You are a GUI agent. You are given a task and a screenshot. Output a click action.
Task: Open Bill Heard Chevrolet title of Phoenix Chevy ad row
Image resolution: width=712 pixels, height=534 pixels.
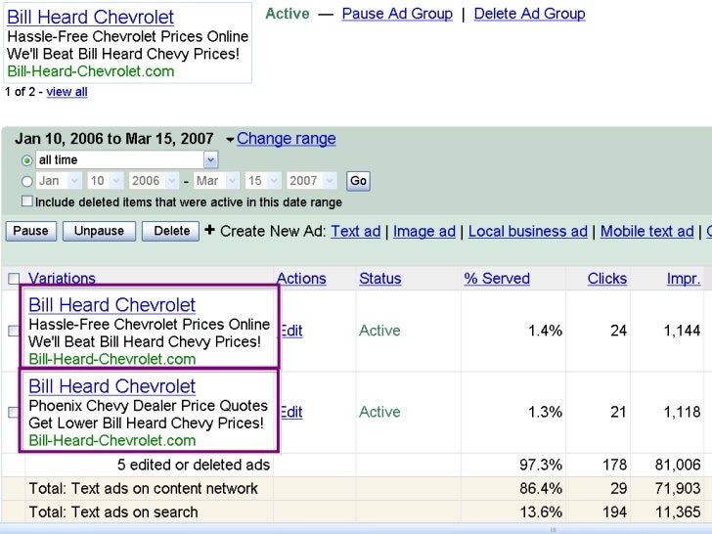(x=111, y=386)
